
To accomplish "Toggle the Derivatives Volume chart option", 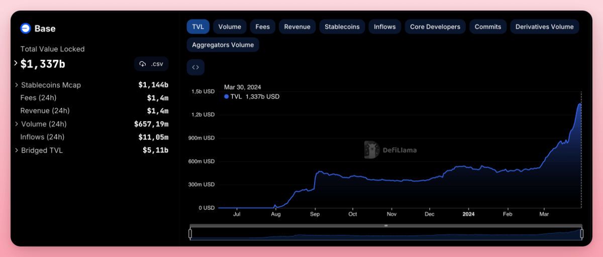I will click(545, 27).
